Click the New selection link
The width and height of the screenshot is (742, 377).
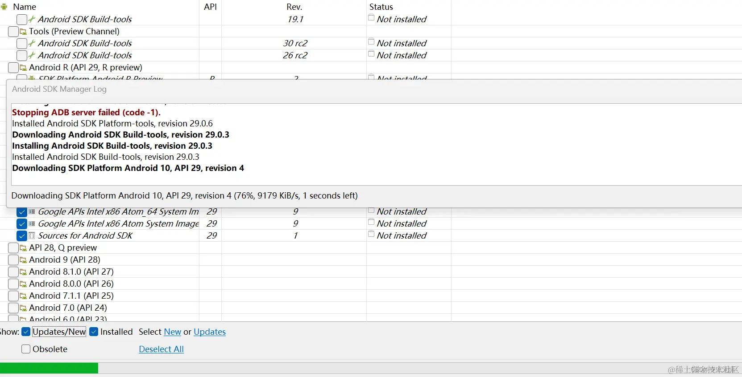[x=173, y=332]
